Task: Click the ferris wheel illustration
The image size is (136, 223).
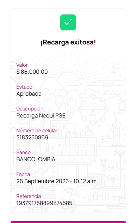Action: coord(93,109)
